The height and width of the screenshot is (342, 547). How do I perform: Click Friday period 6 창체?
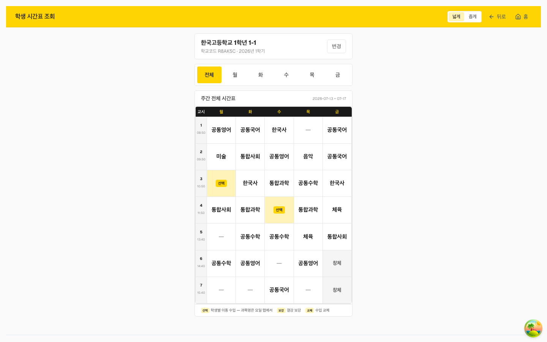coord(337,263)
